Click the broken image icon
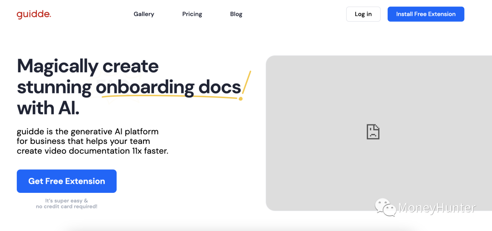Screen dimensions: 492x231 [x=373, y=132]
